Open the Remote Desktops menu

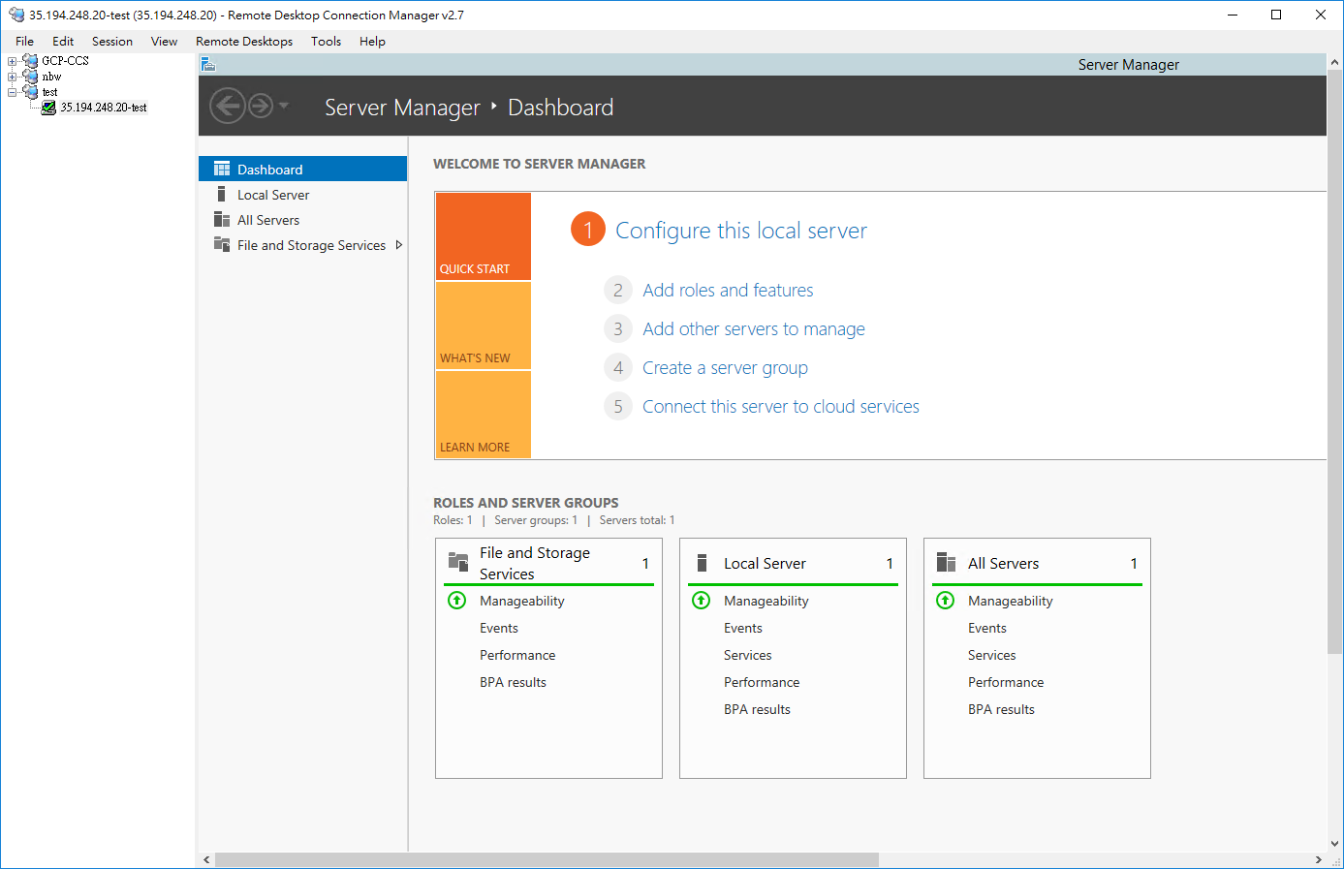pyautogui.click(x=244, y=41)
